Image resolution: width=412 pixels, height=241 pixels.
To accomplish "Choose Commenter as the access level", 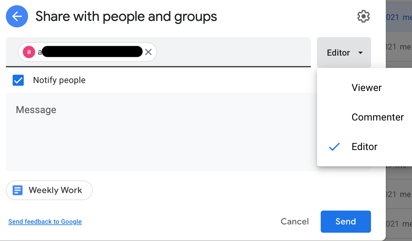I will (377, 117).
